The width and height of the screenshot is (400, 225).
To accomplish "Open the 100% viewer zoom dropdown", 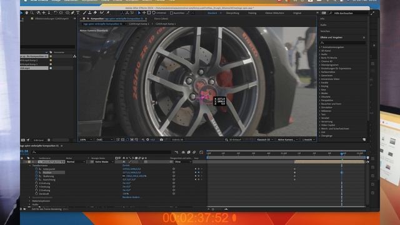I will click(86, 139).
